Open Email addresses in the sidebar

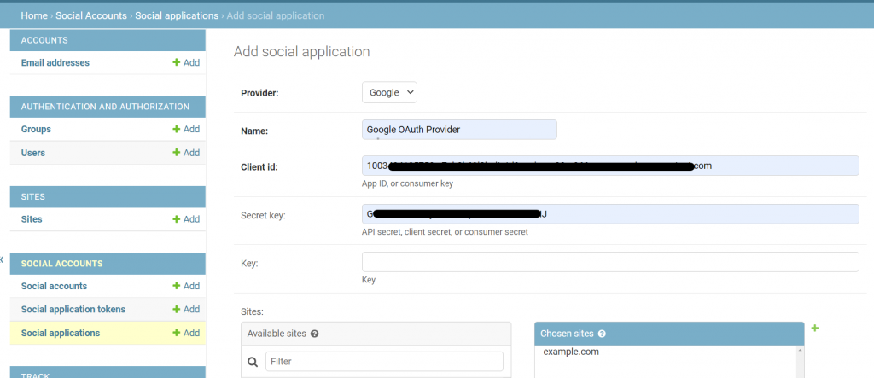point(55,62)
